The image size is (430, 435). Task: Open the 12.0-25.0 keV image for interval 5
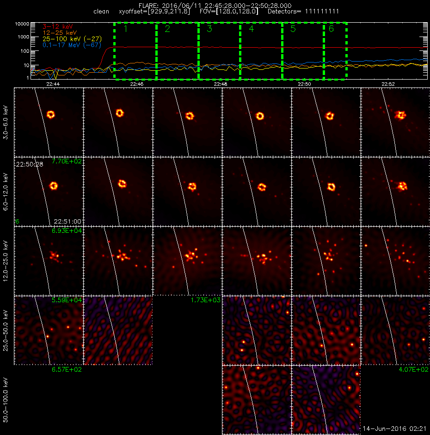(x=326, y=261)
